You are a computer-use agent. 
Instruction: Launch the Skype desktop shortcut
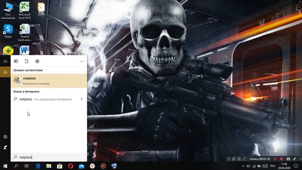(8, 31)
